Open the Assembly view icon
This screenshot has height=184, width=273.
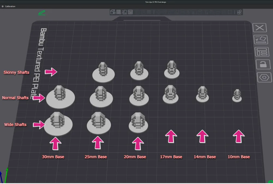pos(239,12)
